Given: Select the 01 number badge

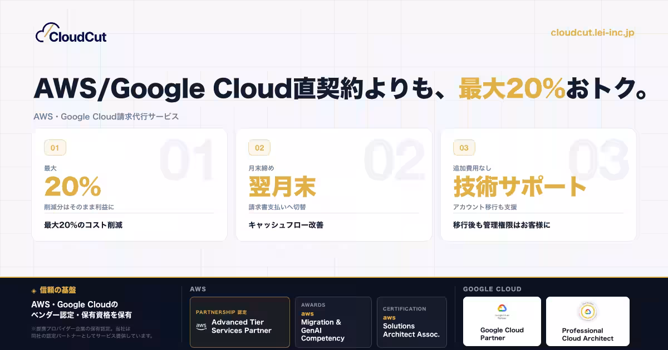Looking at the screenshot, I should pos(55,148).
